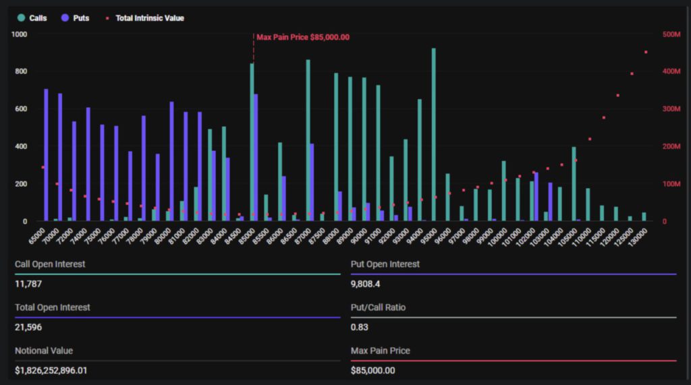Click the put bar at strike 102000

[x=536, y=196]
